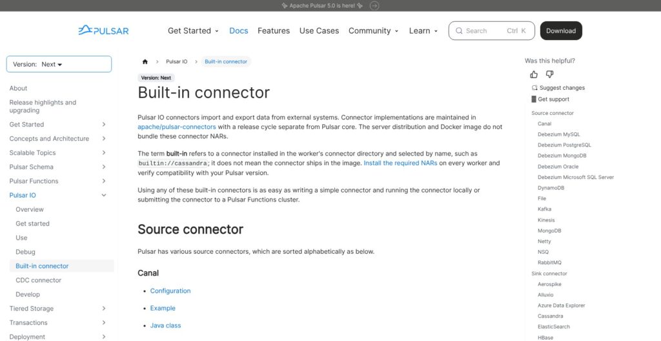
Task: Expand the Scalable Topics section
Action: click(104, 153)
